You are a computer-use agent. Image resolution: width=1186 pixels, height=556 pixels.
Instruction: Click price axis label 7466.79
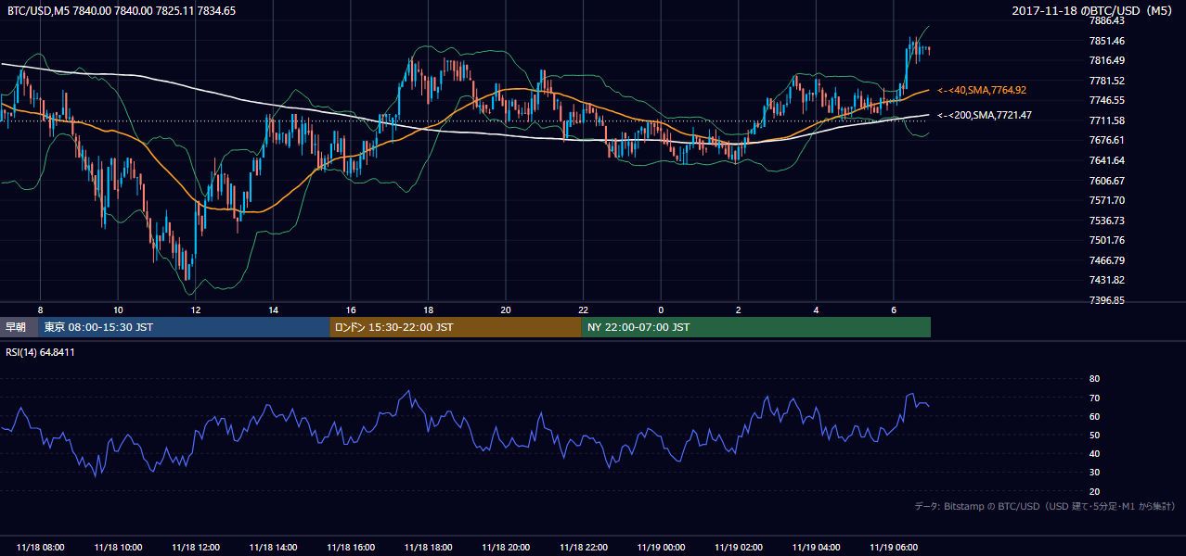coord(1107,260)
